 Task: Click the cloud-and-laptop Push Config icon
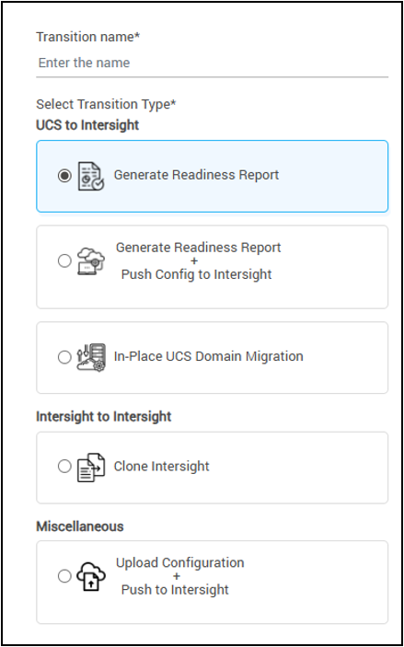(91, 260)
